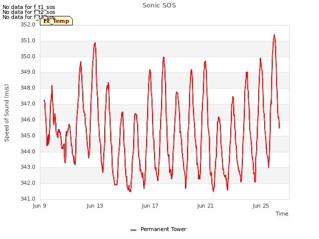Click the Time axis label
The width and height of the screenshot is (319, 239).
(282, 214)
